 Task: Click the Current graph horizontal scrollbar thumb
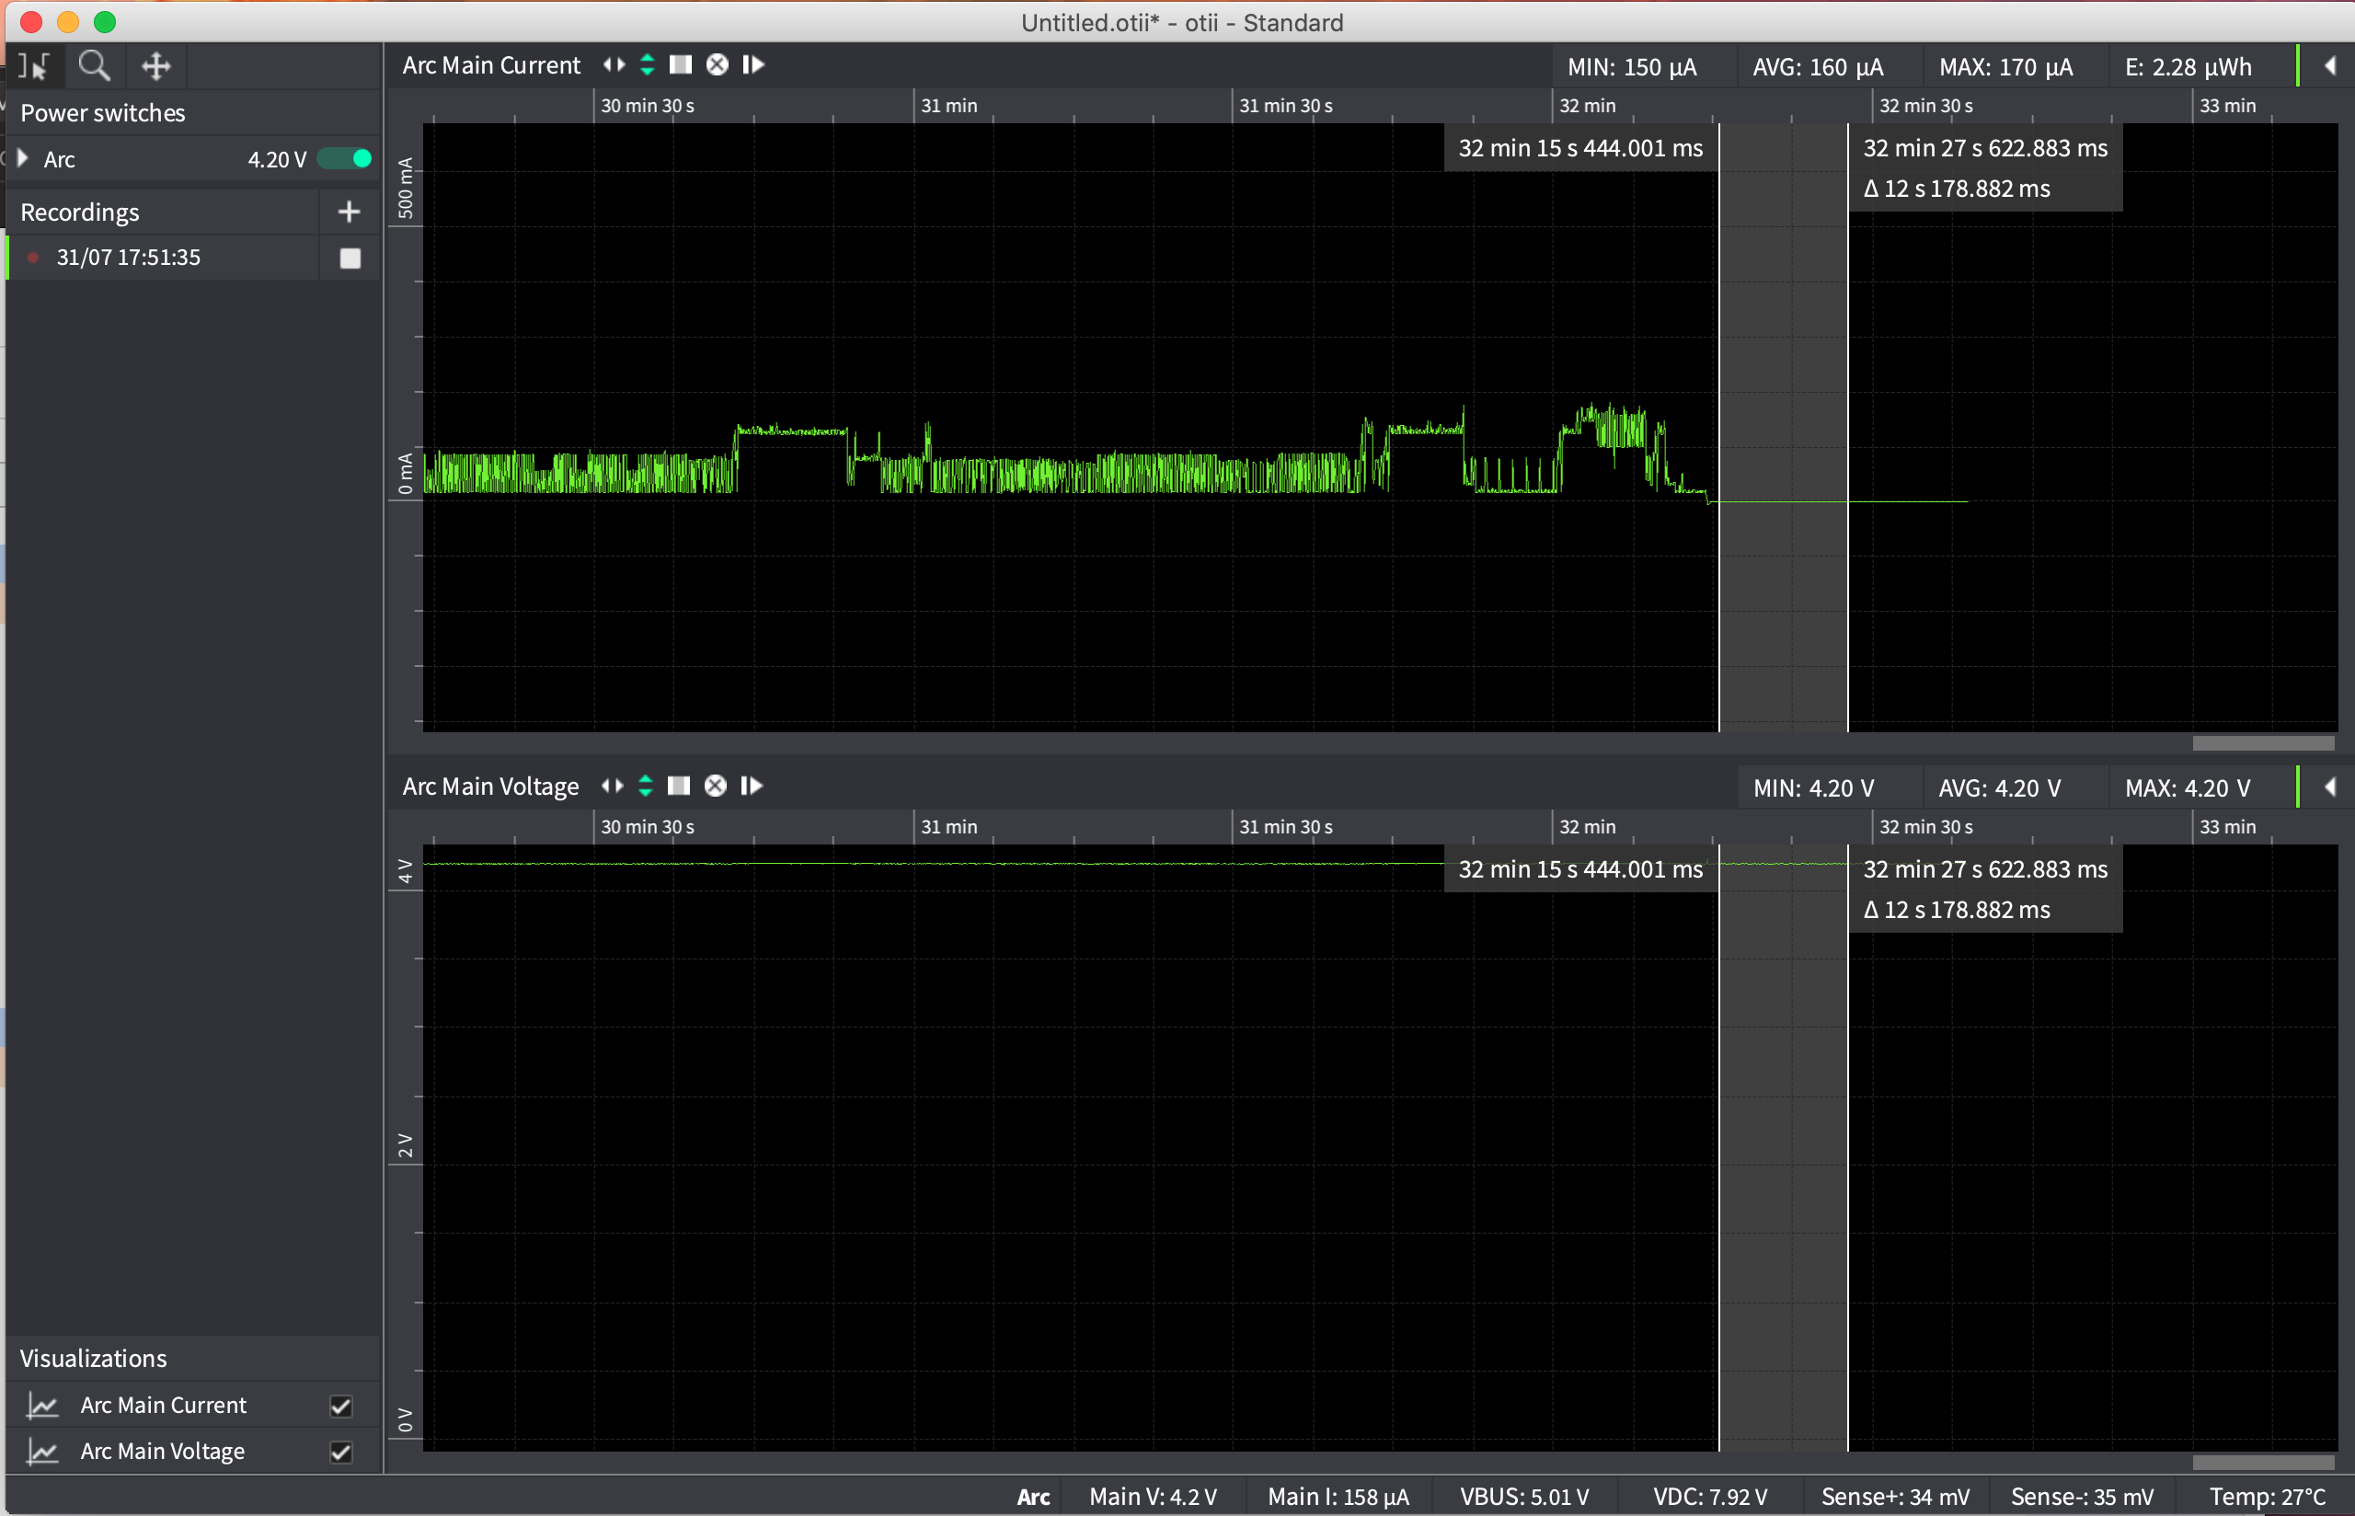pyautogui.click(x=2262, y=743)
